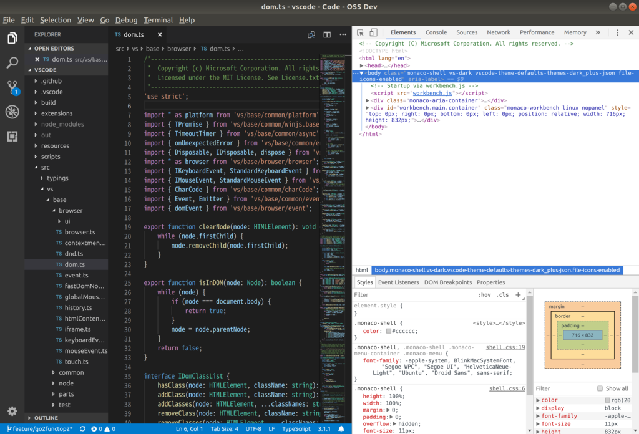
Task: Show more DevTools tabs chevron
Action: point(597,32)
